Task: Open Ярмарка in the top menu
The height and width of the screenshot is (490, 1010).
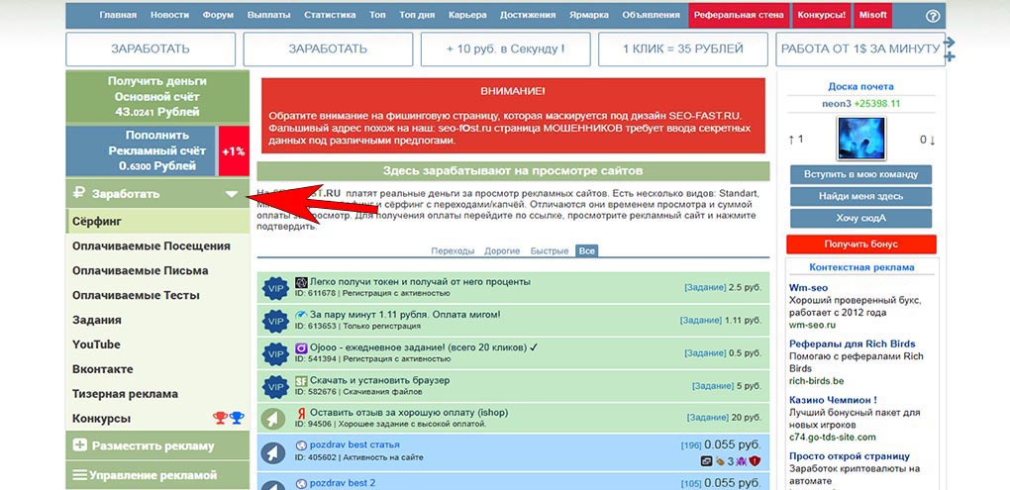Action: click(x=589, y=15)
